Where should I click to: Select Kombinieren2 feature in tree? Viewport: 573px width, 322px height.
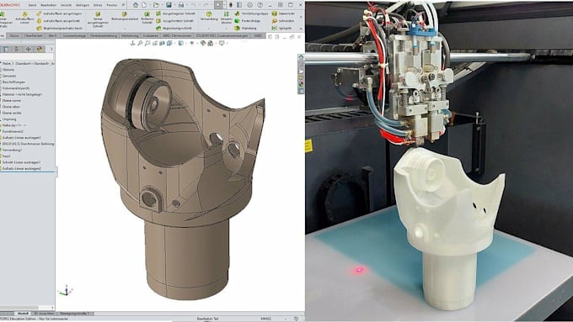(x=12, y=131)
